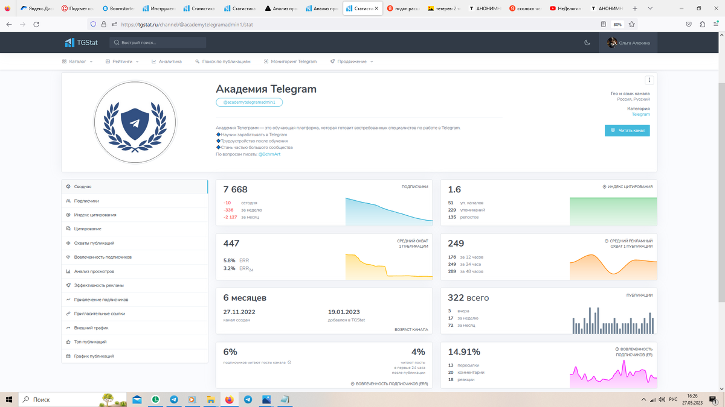Go back using the browser back arrow
The image size is (725, 407).
[8, 24]
